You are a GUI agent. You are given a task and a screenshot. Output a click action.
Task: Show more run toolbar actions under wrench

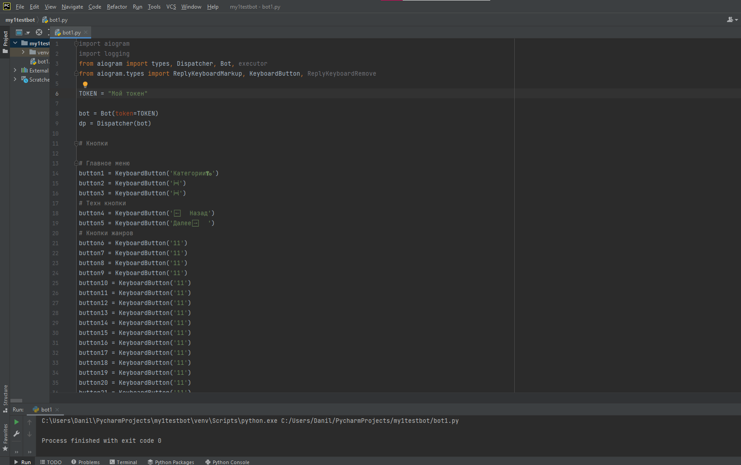[16, 451]
